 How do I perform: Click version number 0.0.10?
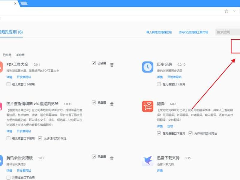[x=181, y=65]
